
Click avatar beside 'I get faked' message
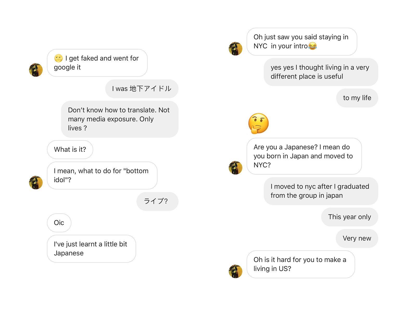tap(36, 70)
